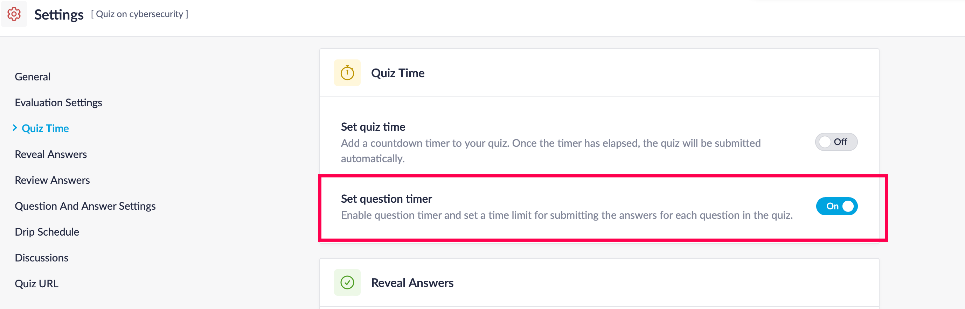Open the Quiz URL section
The width and height of the screenshot is (965, 309).
click(37, 283)
